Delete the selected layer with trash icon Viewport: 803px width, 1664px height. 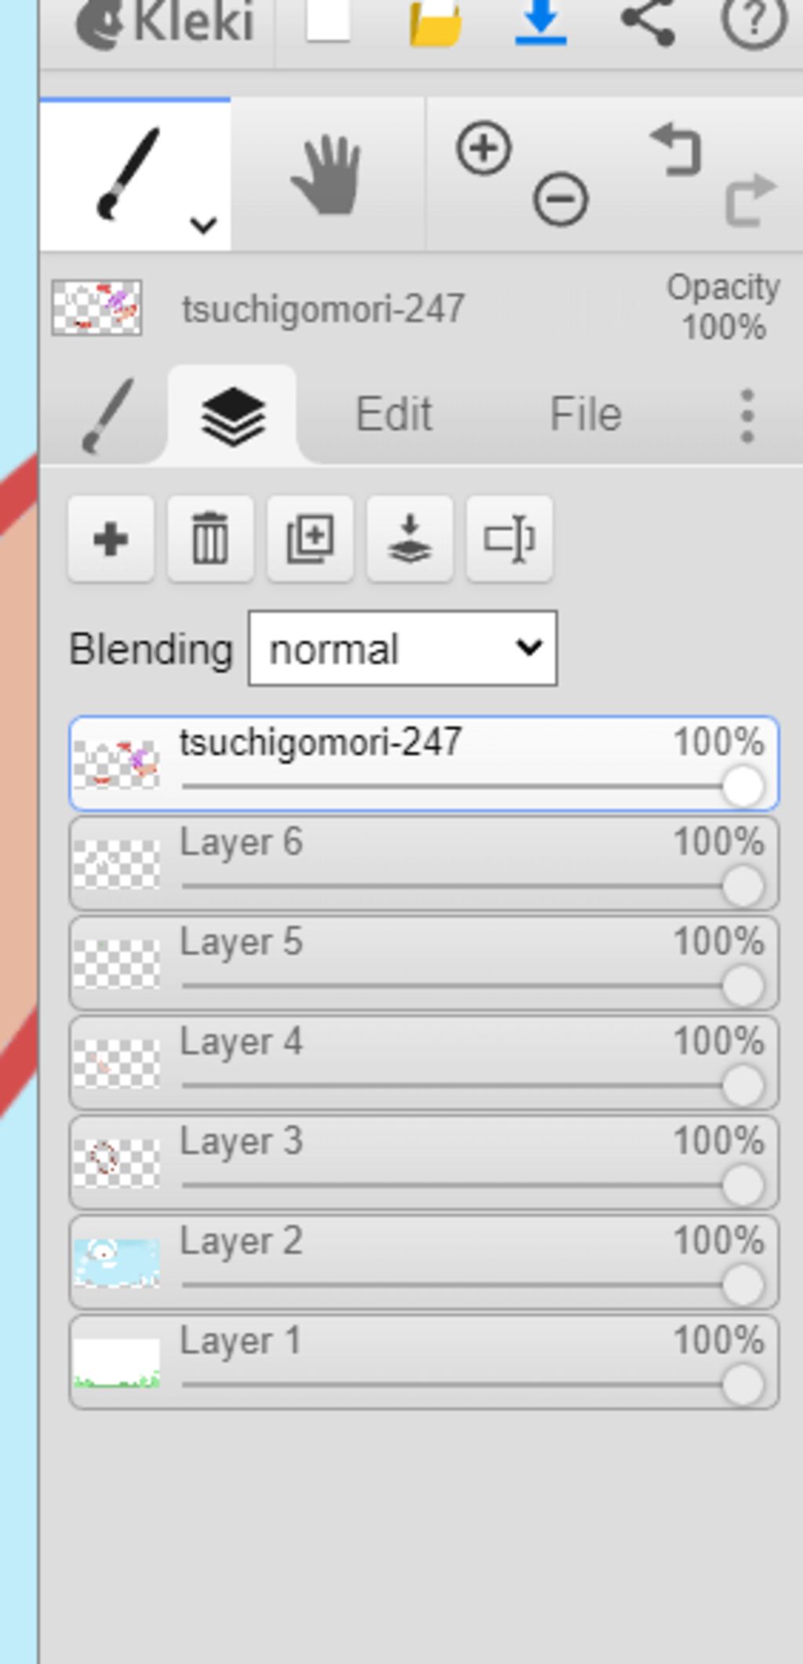point(210,539)
